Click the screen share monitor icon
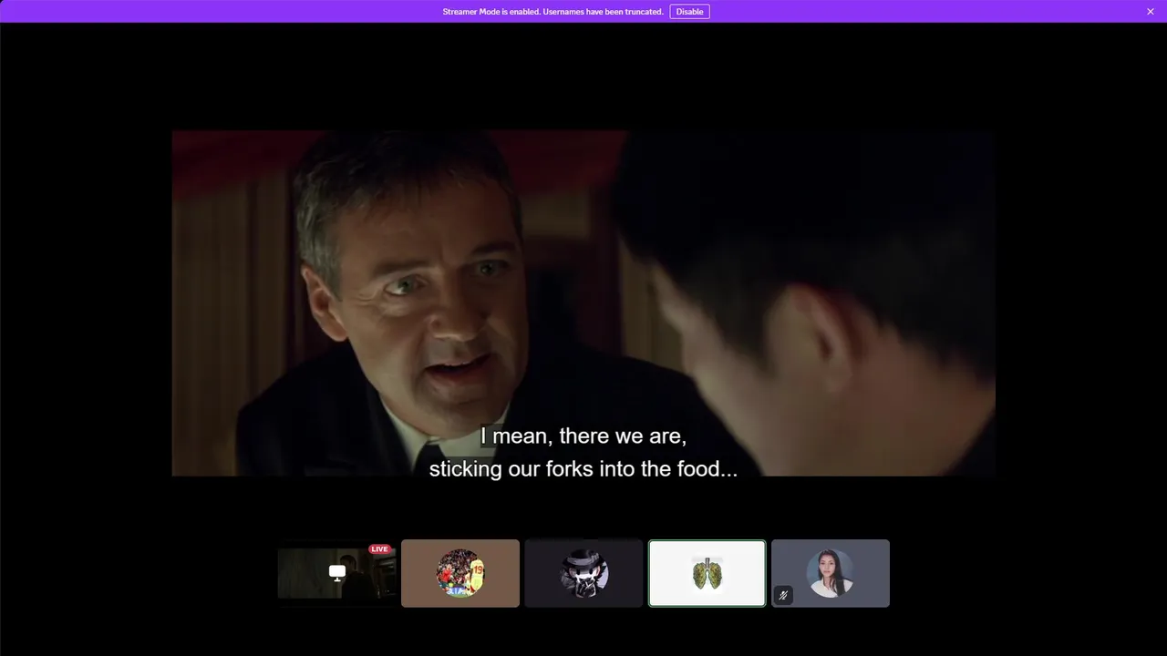 point(337,573)
